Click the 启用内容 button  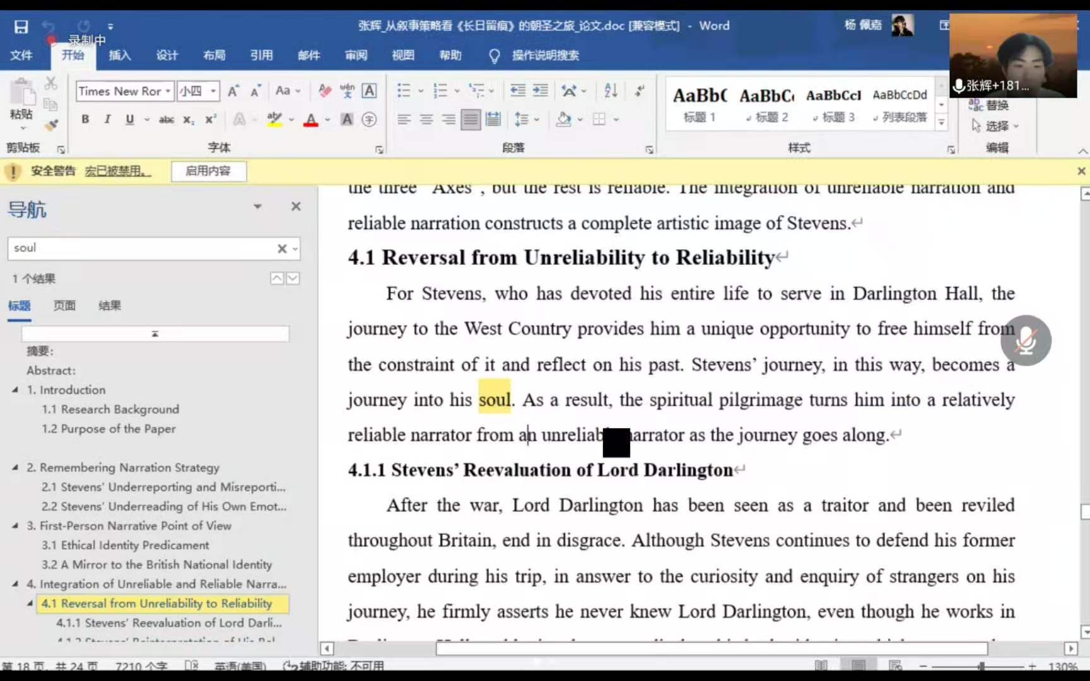tap(208, 171)
